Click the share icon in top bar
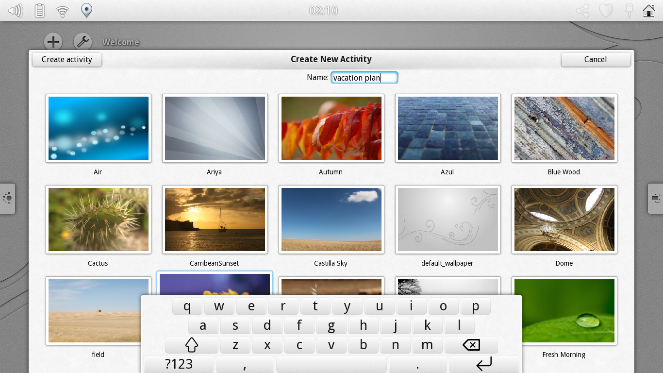The image size is (663, 373). pyautogui.click(x=582, y=11)
